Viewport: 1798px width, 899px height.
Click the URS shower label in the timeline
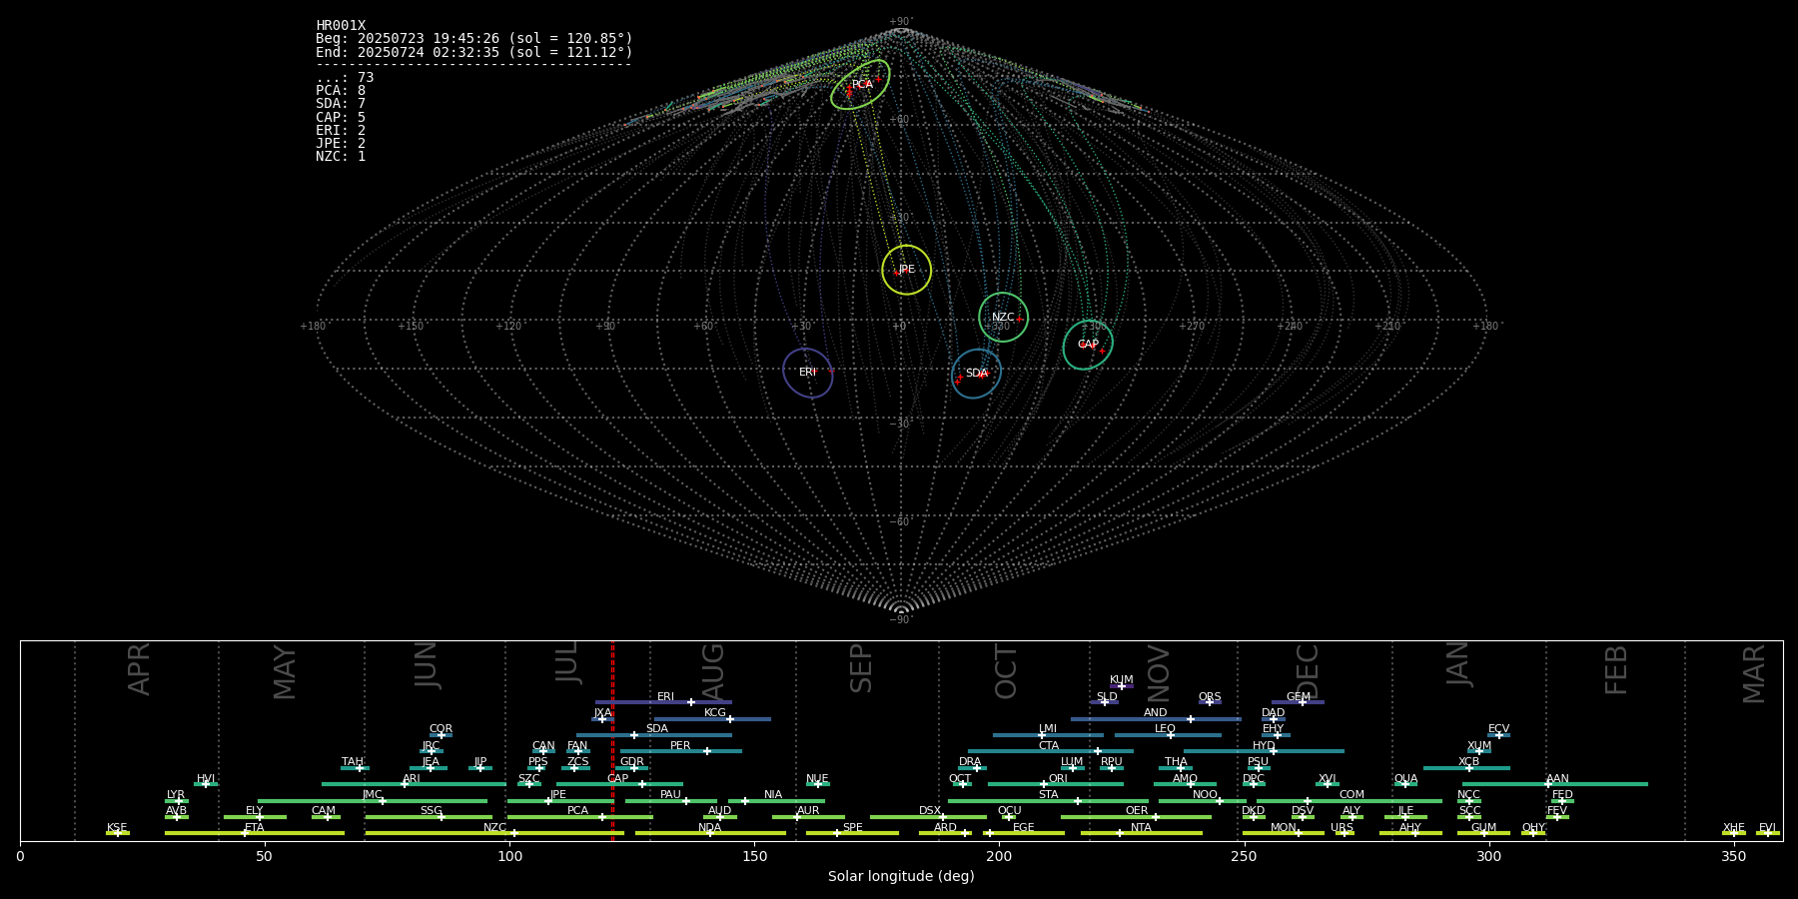tap(1342, 828)
